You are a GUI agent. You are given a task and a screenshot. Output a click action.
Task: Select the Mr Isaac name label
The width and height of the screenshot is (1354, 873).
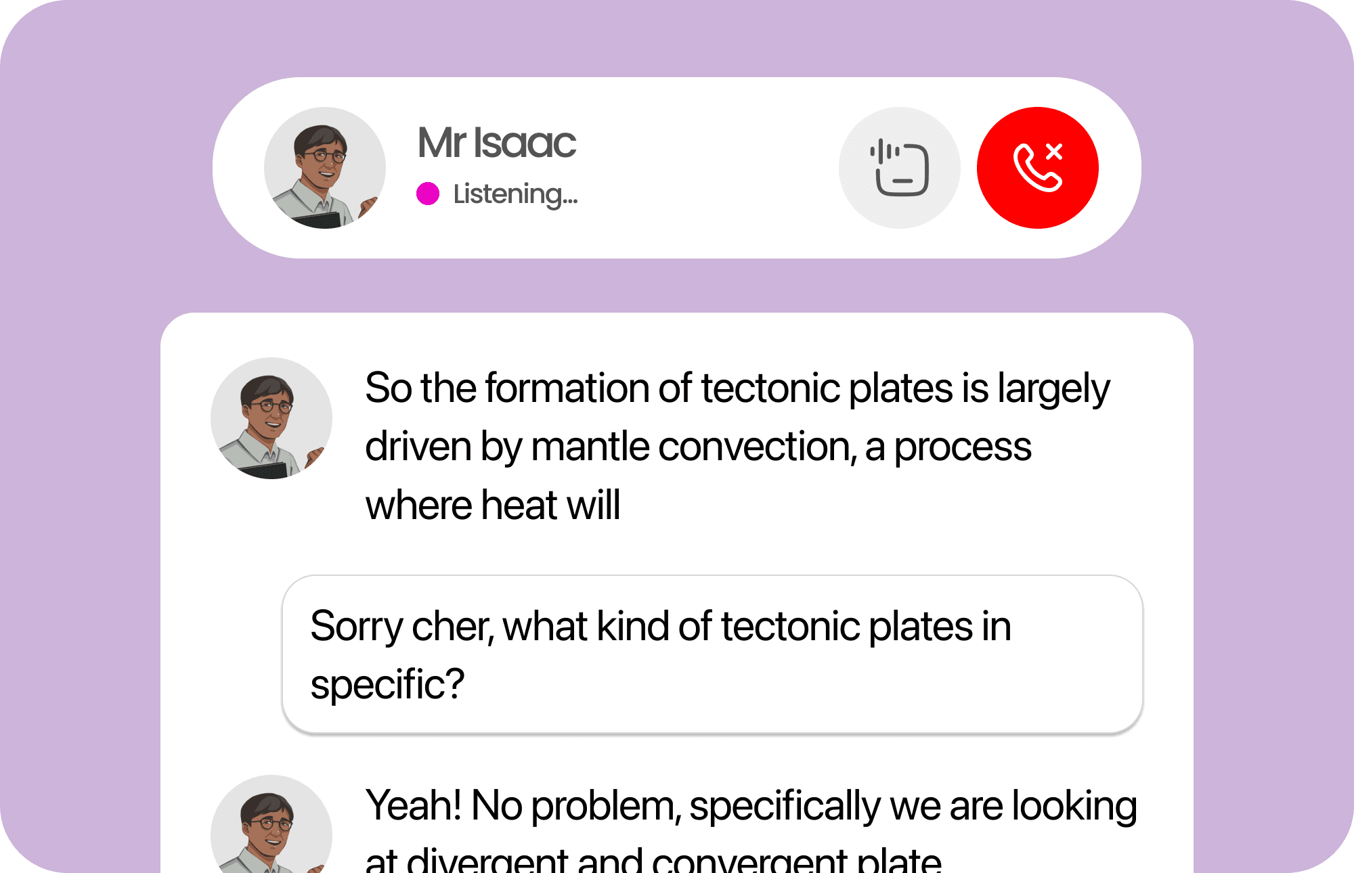(496, 142)
